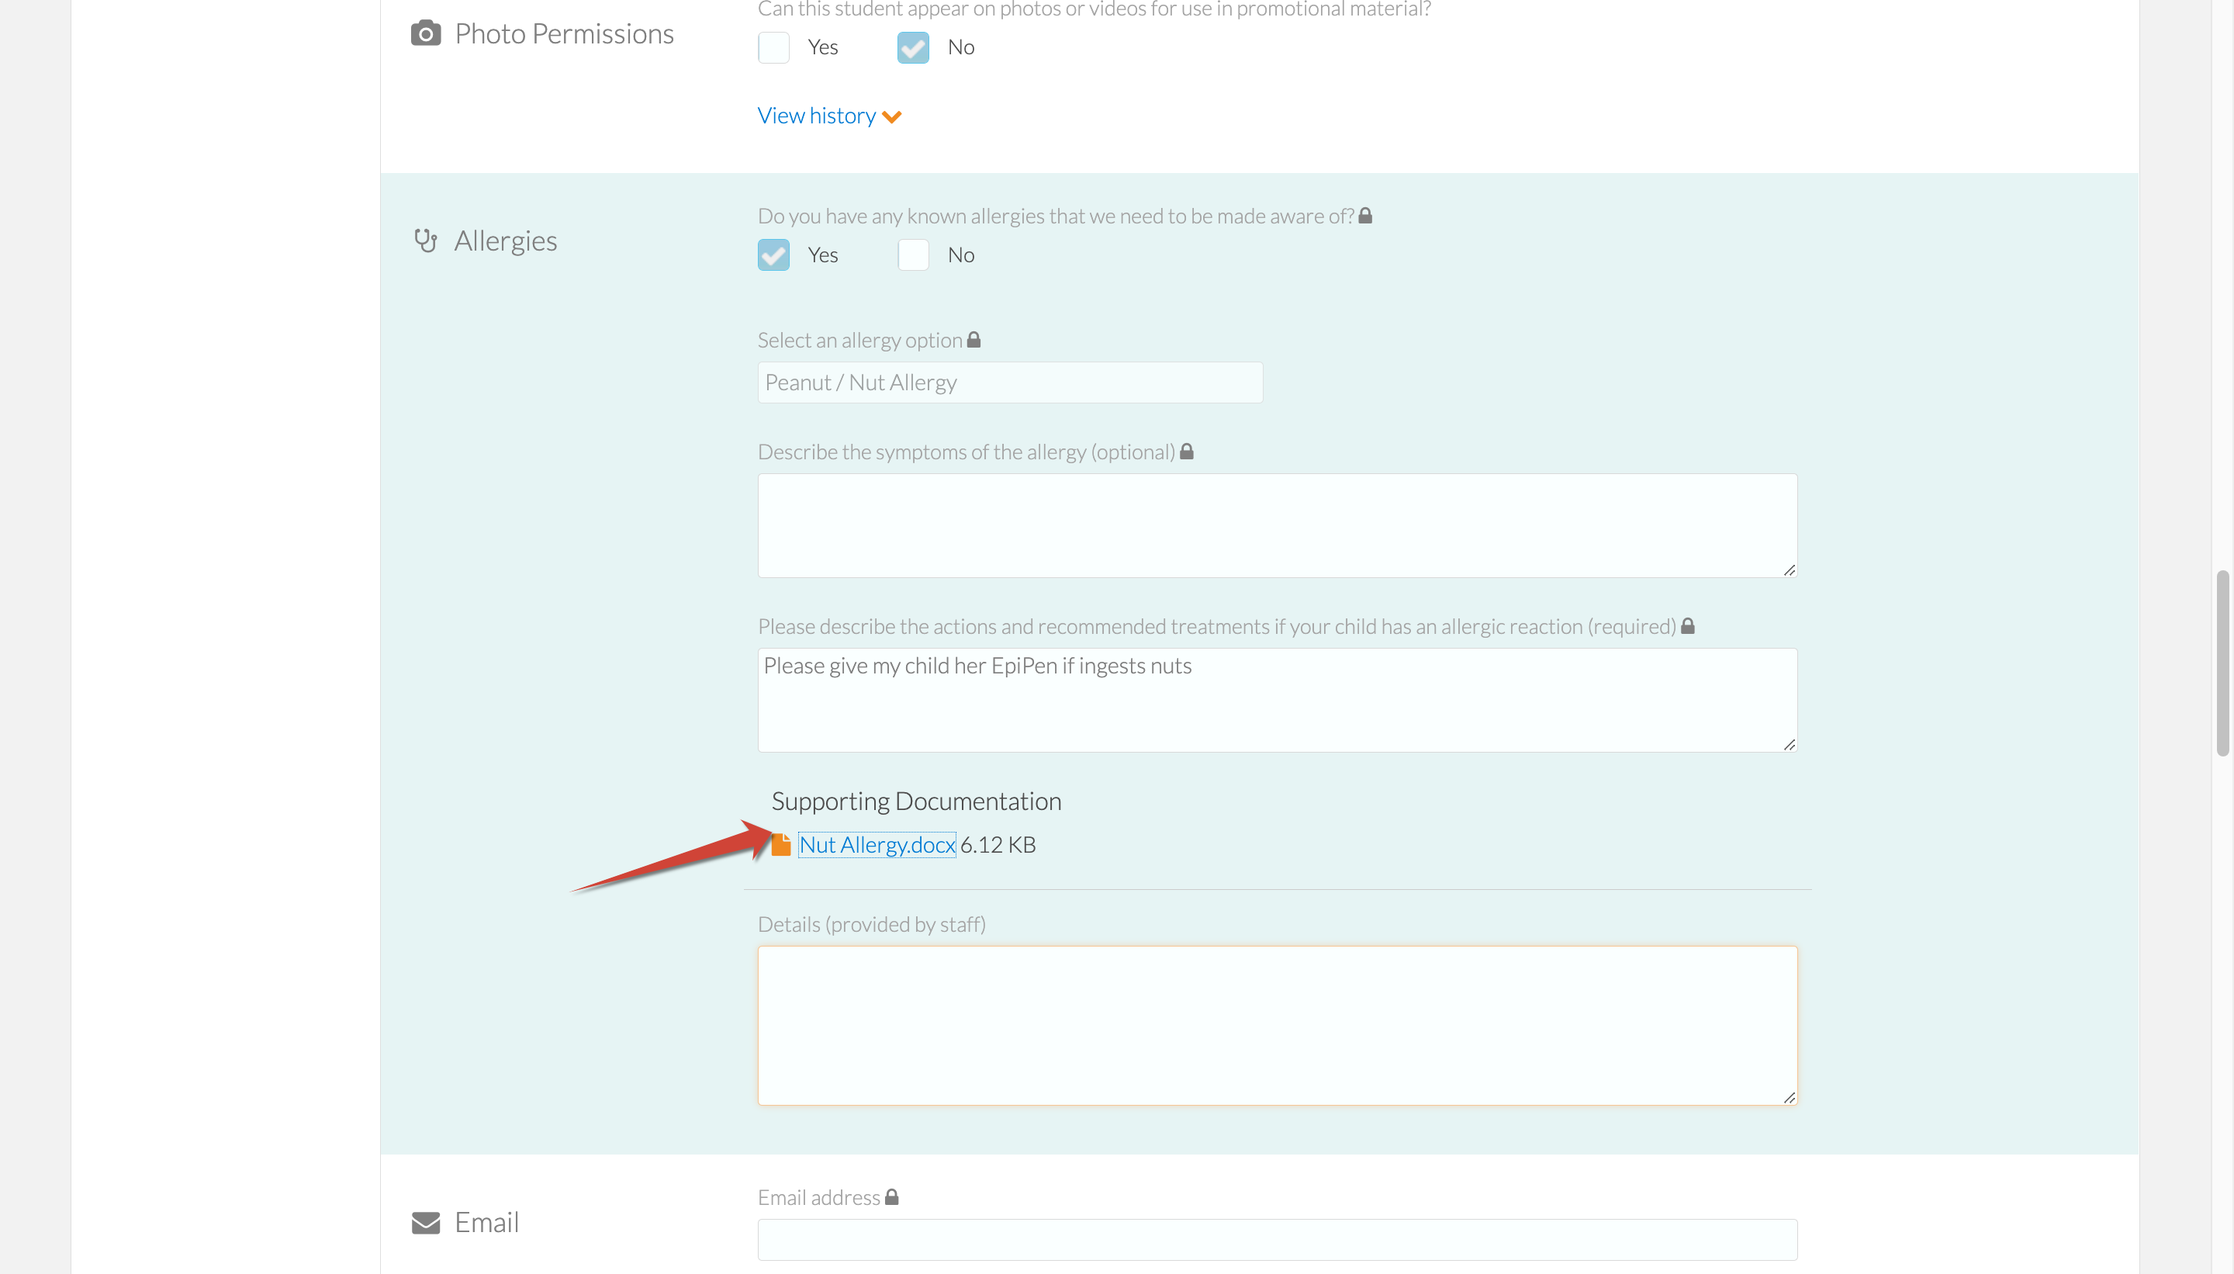This screenshot has width=2234, height=1274.
Task: Click the Allergies section heading
Action: (x=506, y=241)
